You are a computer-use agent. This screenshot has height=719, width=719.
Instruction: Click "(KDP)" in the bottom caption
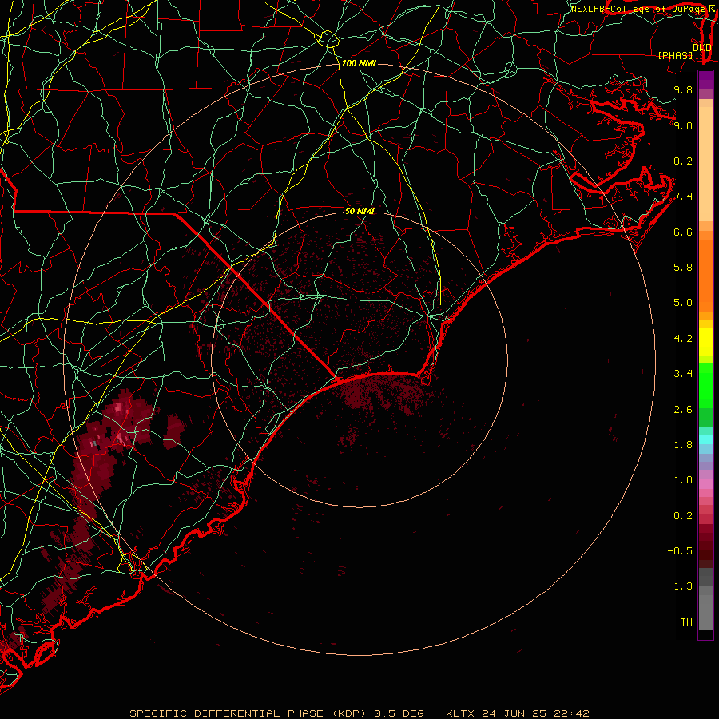point(349,713)
